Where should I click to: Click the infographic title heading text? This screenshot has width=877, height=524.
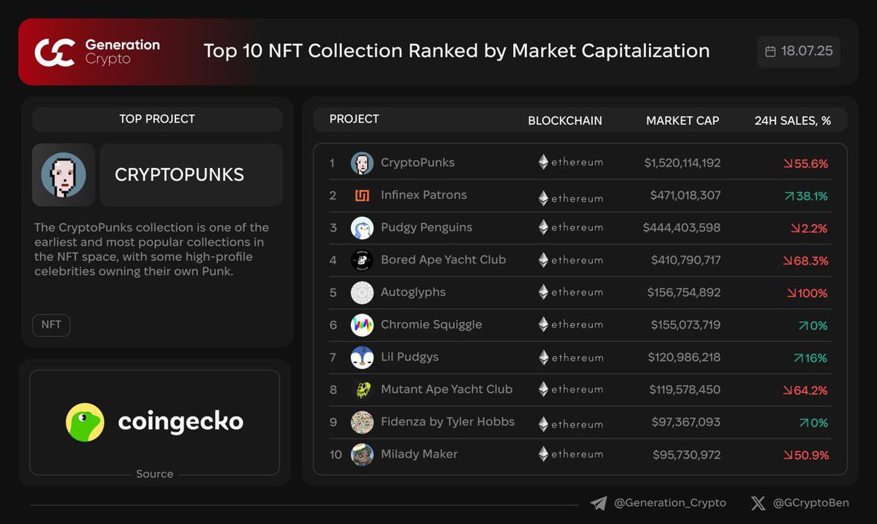(x=457, y=51)
